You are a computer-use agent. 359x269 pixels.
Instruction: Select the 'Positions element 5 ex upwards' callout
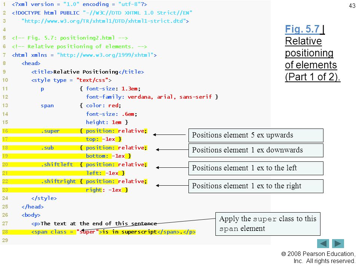click(x=256, y=135)
